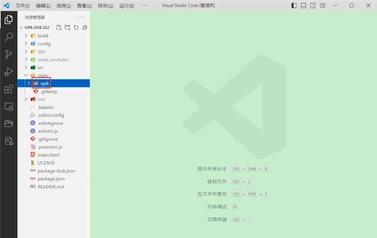Expand the config folder chevron
The height and width of the screenshot is (238, 377).
26,44
